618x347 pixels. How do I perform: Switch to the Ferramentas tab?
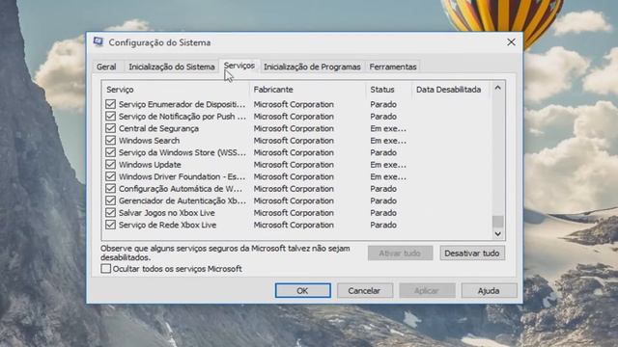[x=393, y=67]
